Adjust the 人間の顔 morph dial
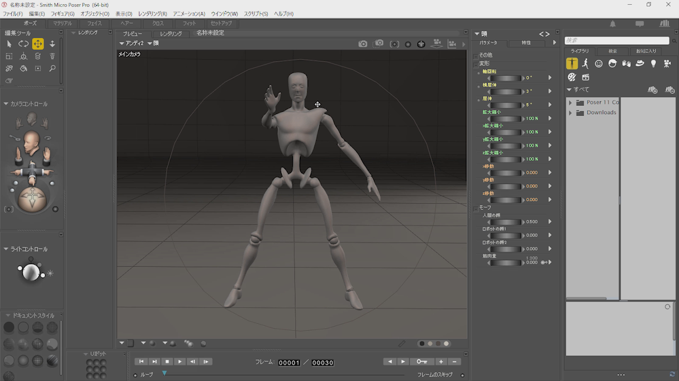 click(504, 222)
